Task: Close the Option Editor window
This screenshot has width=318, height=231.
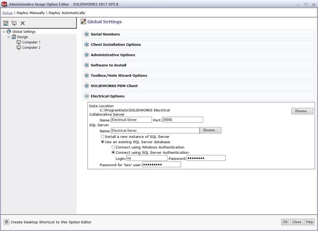Action: pos(314,4)
